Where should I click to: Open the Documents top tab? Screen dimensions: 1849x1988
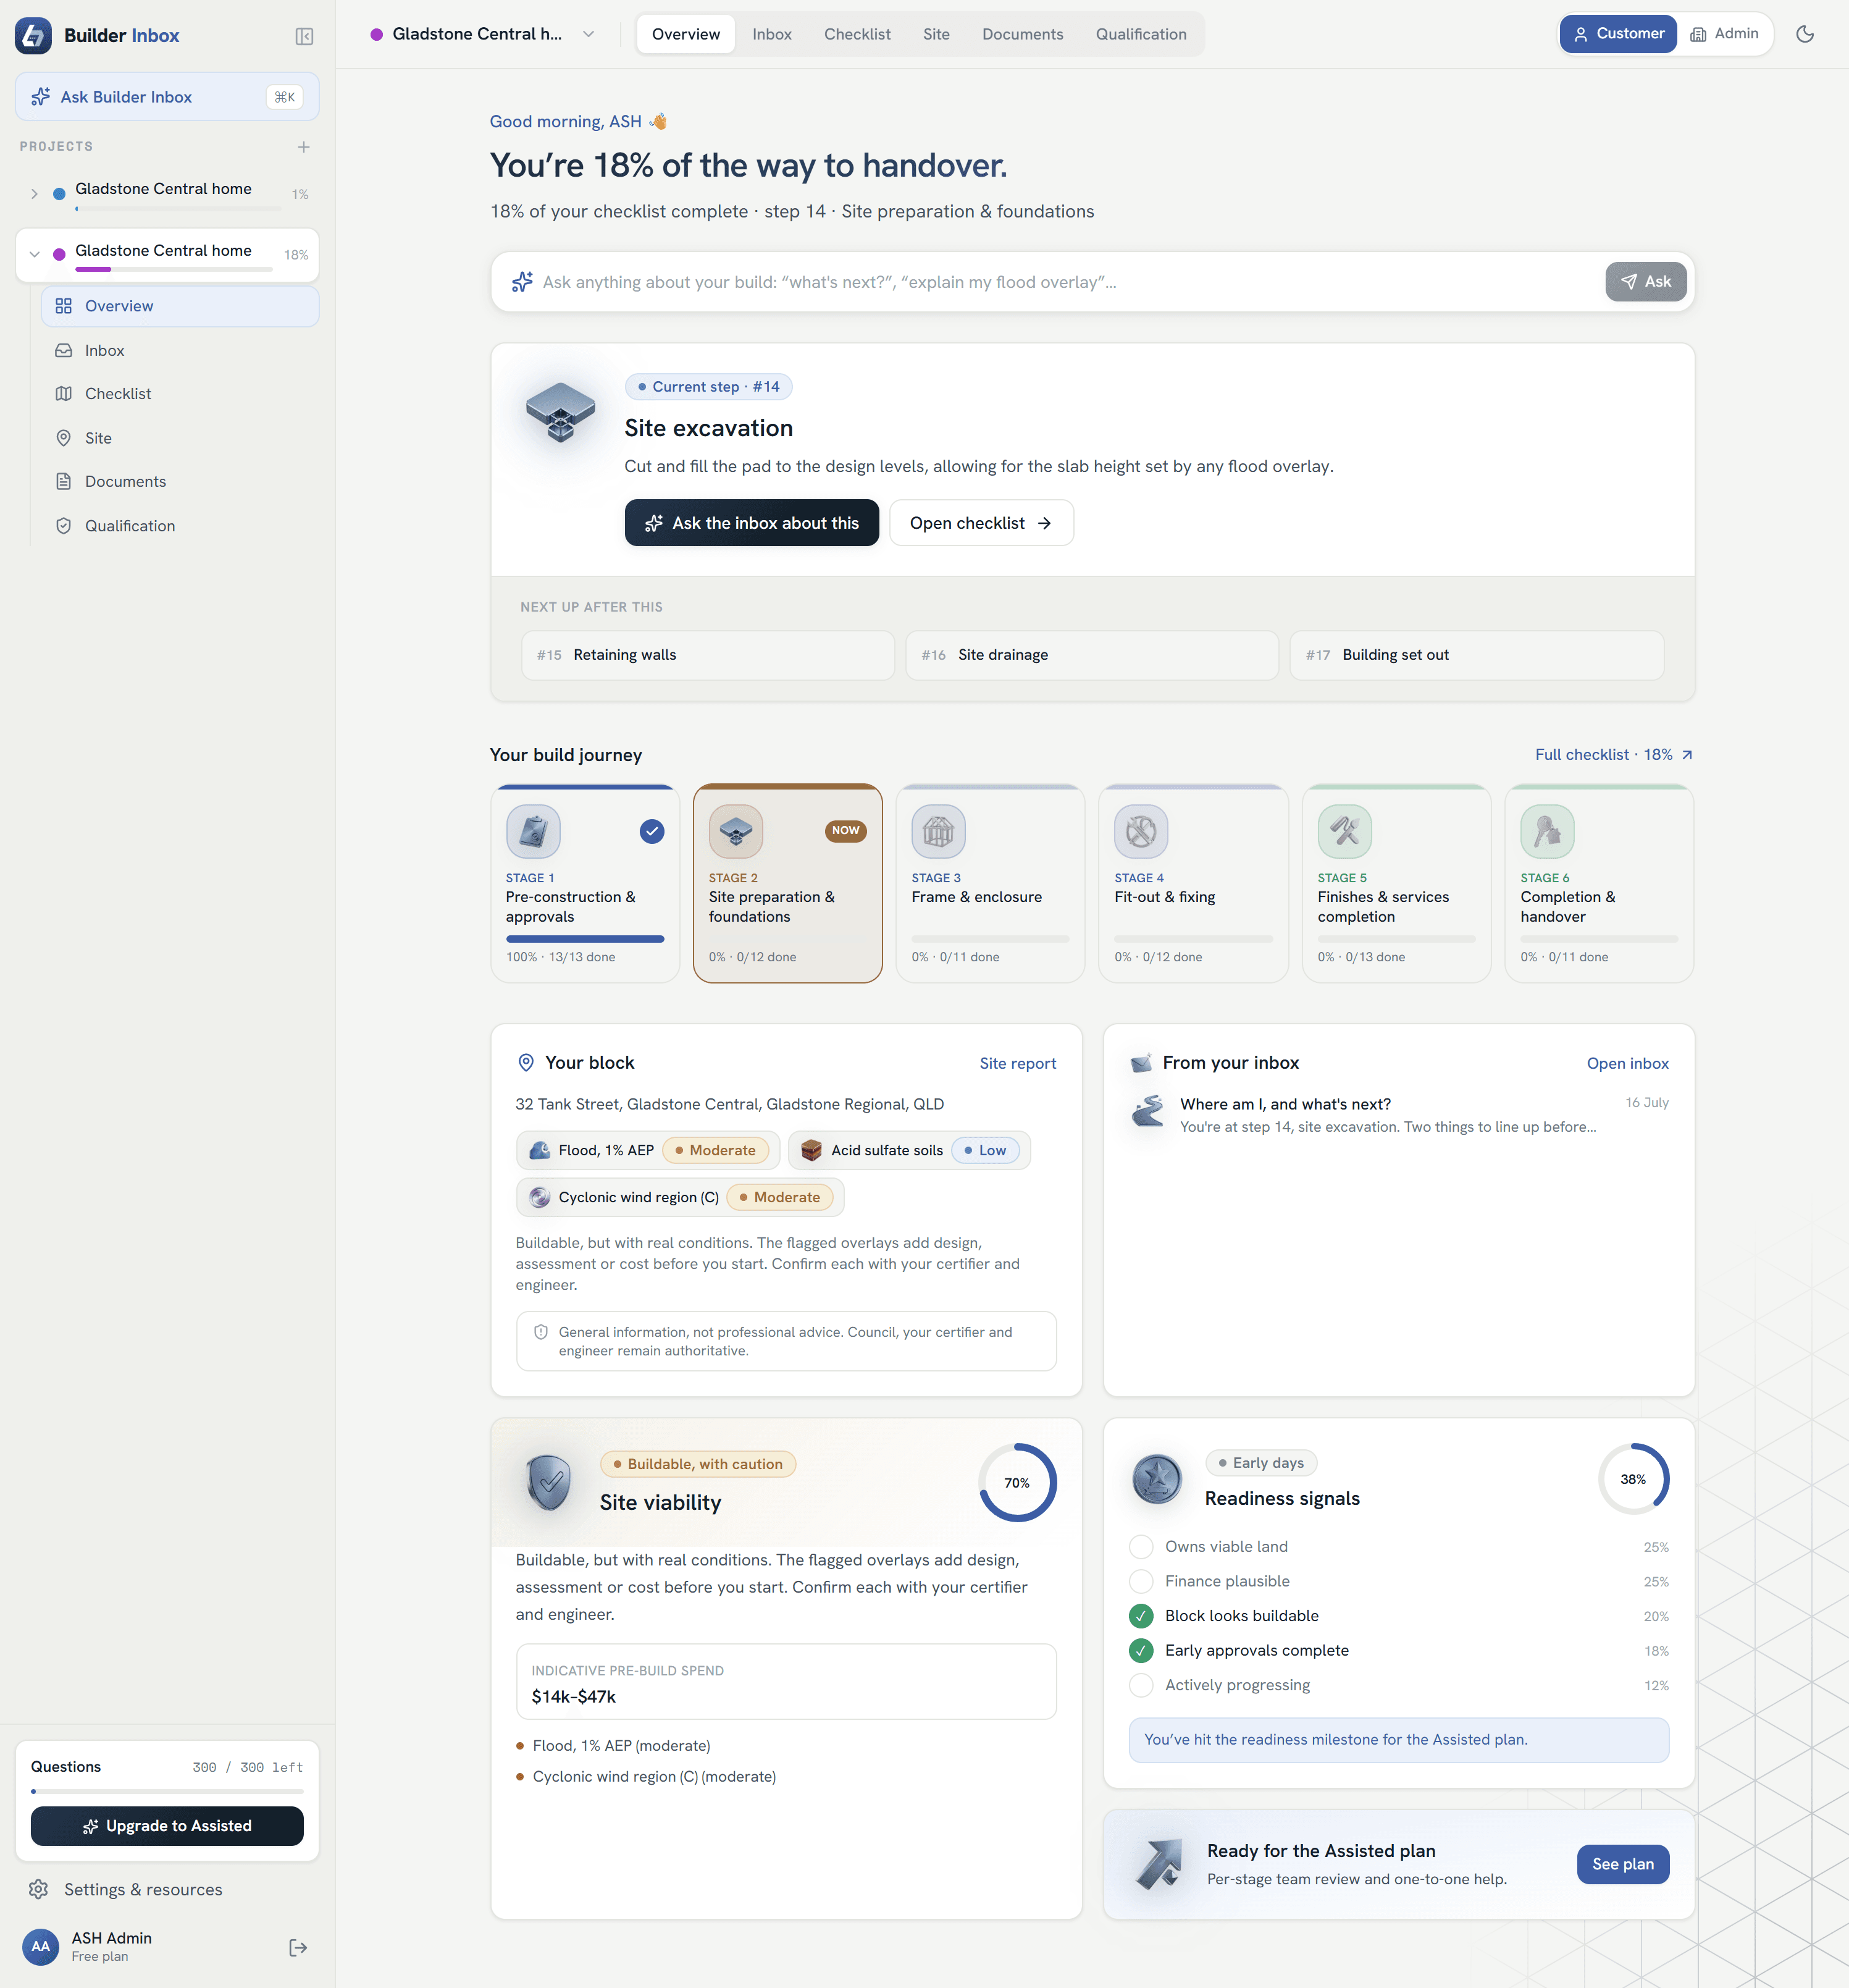click(1023, 34)
